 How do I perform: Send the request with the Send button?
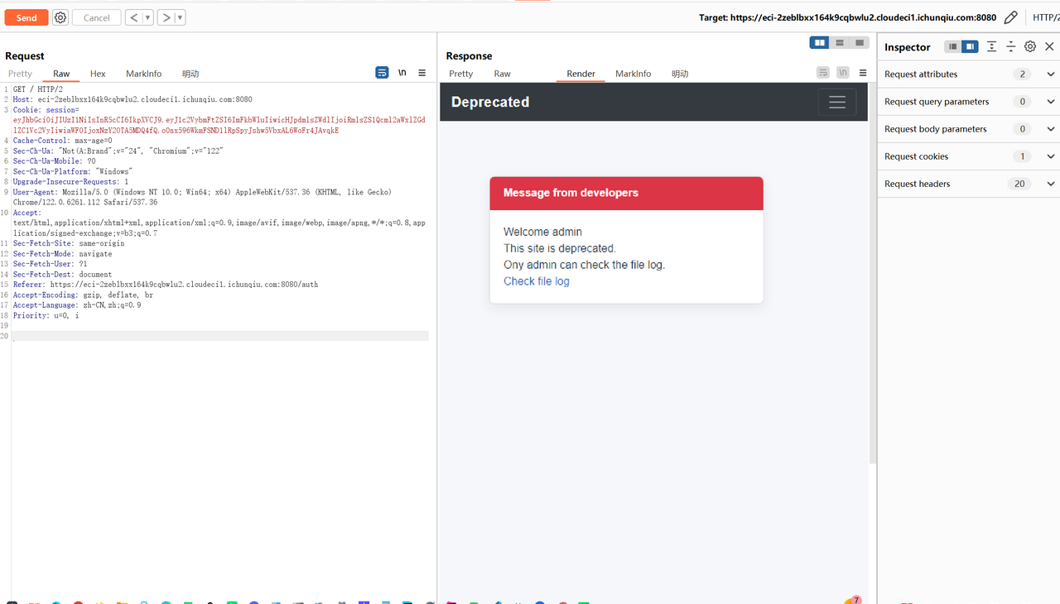pyautogui.click(x=26, y=17)
